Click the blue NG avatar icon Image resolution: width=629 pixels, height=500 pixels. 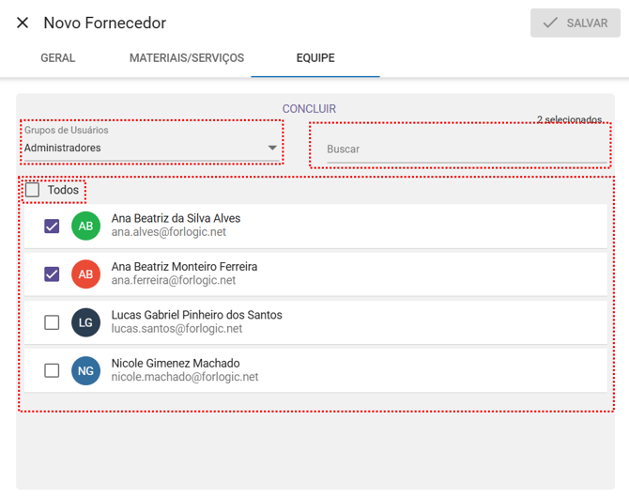coord(85,371)
